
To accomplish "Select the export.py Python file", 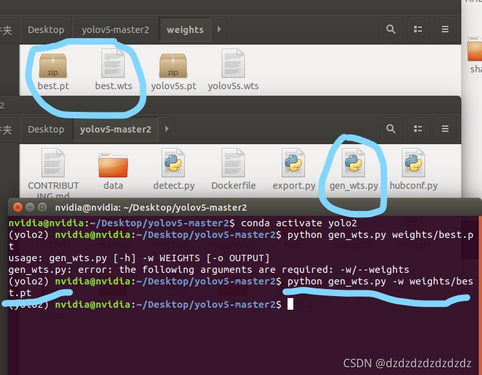I will click(293, 163).
